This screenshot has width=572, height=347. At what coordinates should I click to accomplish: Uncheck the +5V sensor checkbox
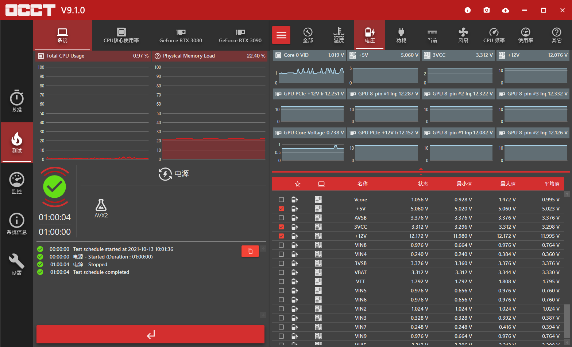(281, 209)
